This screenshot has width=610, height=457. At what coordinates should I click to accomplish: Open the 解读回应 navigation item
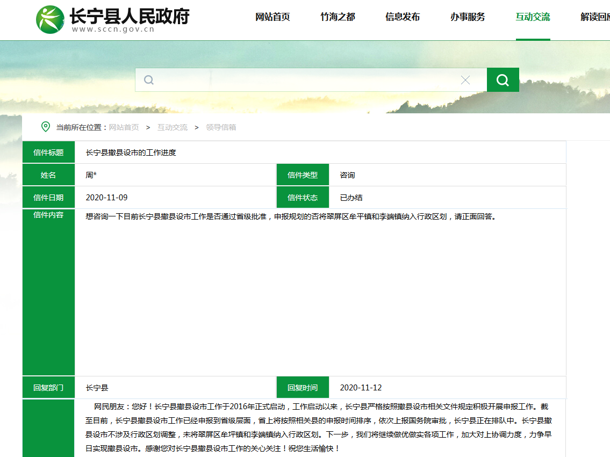tap(595, 17)
